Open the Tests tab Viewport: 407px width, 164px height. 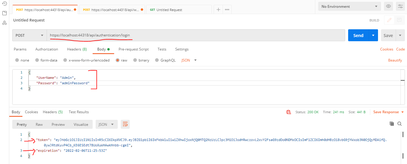click(x=162, y=49)
